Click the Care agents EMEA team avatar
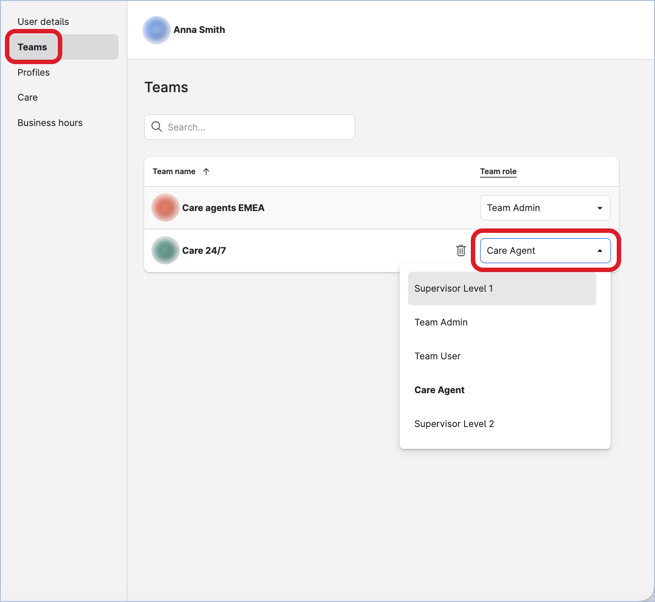Viewport: 655px width, 602px height. click(x=165, y=207)
